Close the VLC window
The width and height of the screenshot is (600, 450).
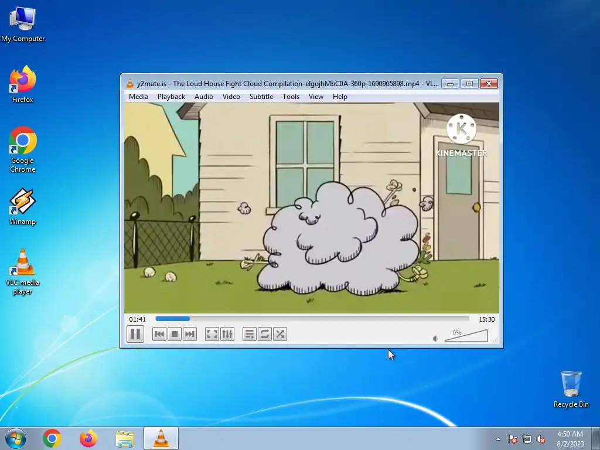(x=489, y=83)
